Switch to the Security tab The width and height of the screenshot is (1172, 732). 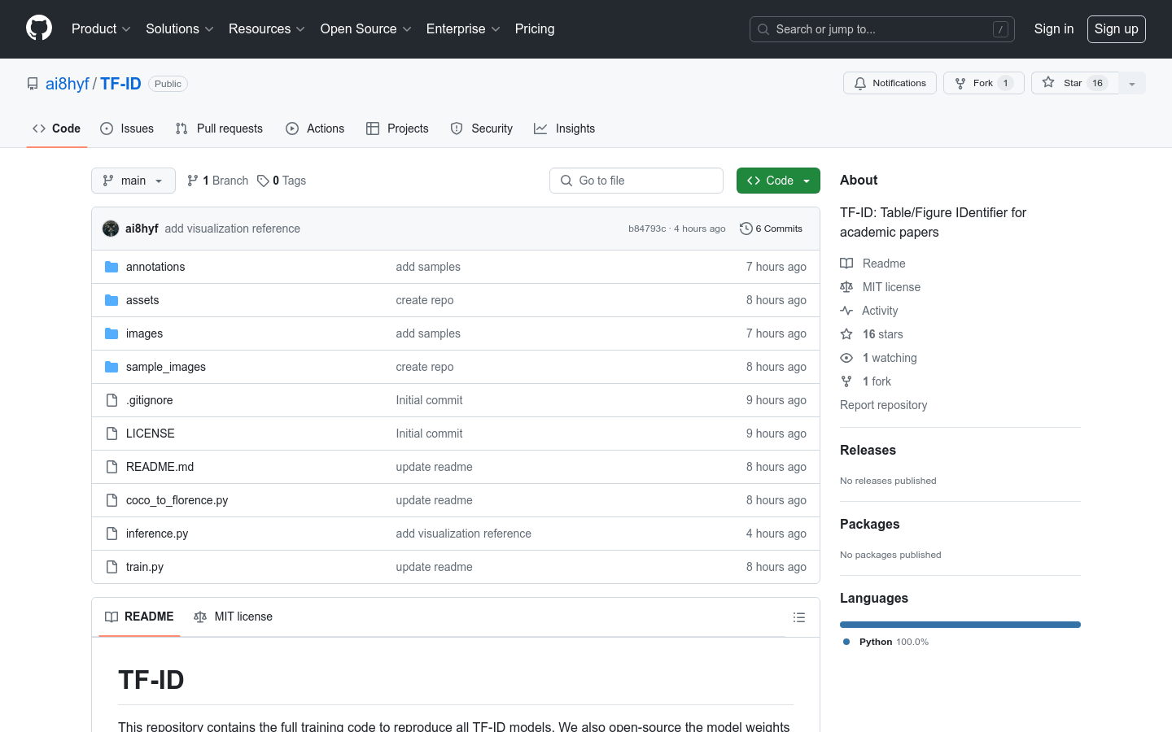(482, 129)
